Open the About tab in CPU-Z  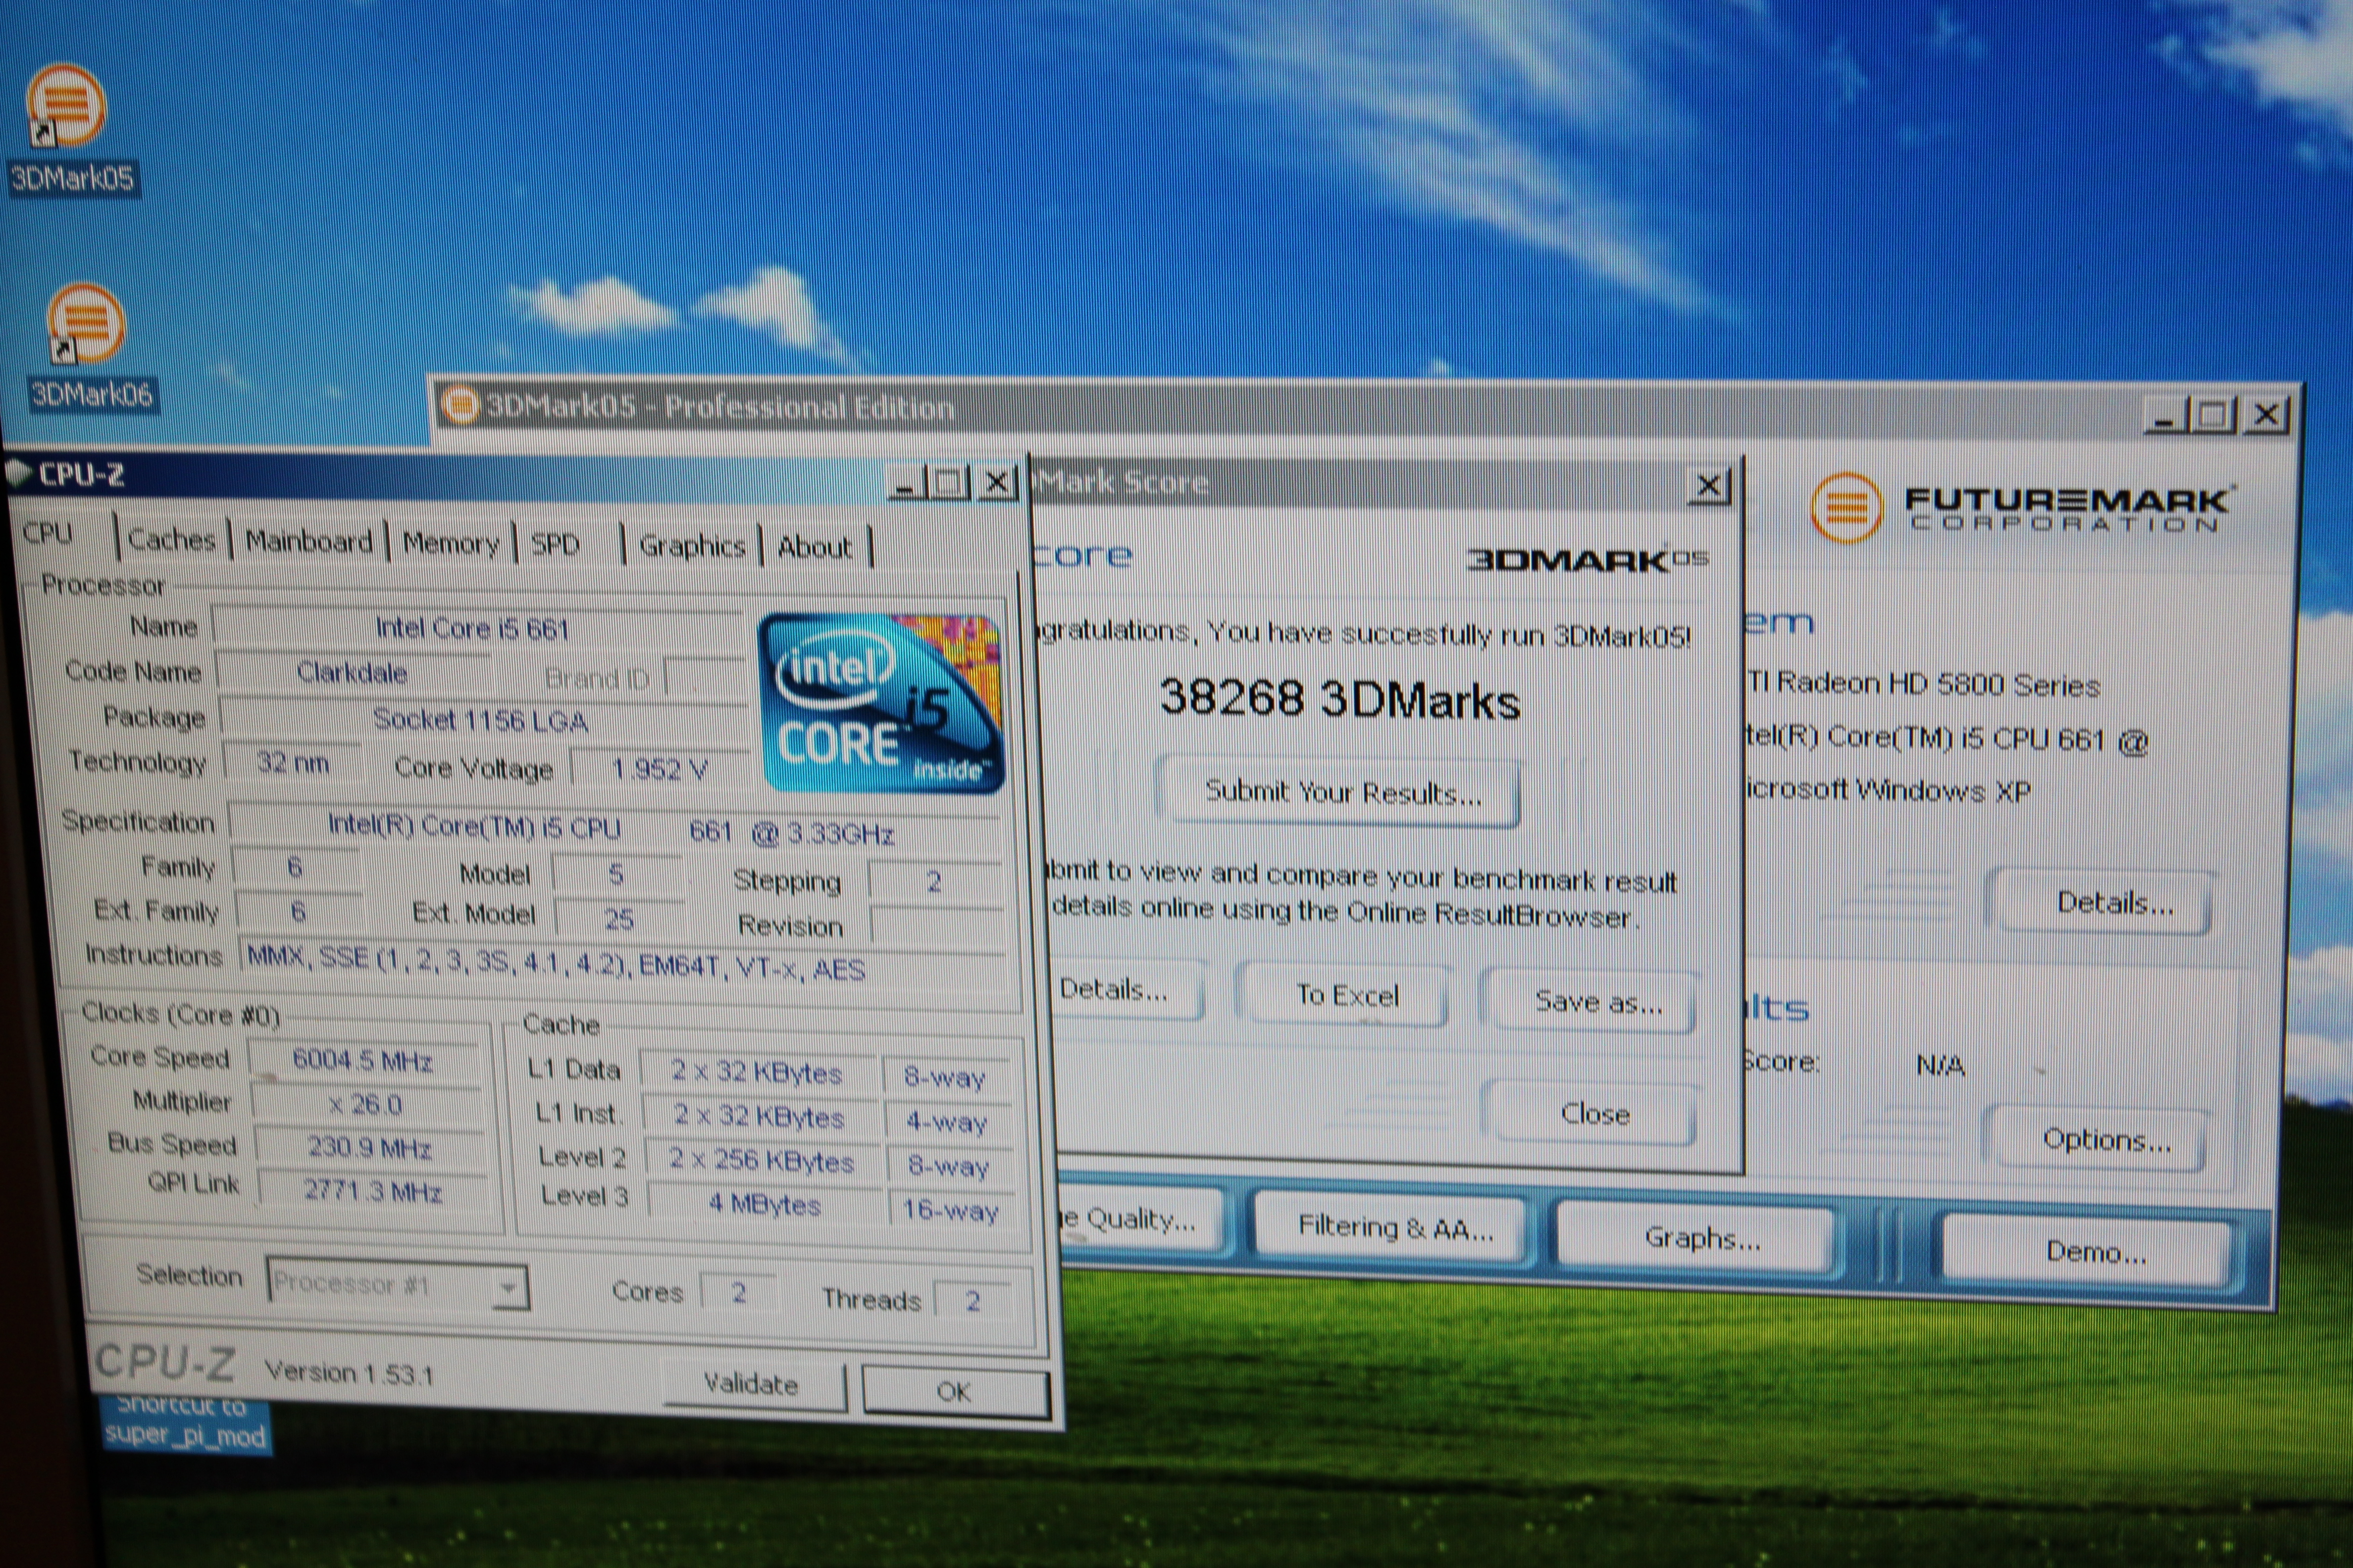(x=816, y=548)
